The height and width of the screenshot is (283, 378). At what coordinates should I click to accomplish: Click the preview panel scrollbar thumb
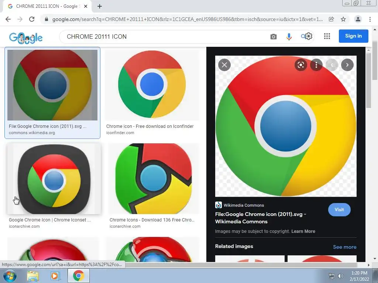(368, 80)
